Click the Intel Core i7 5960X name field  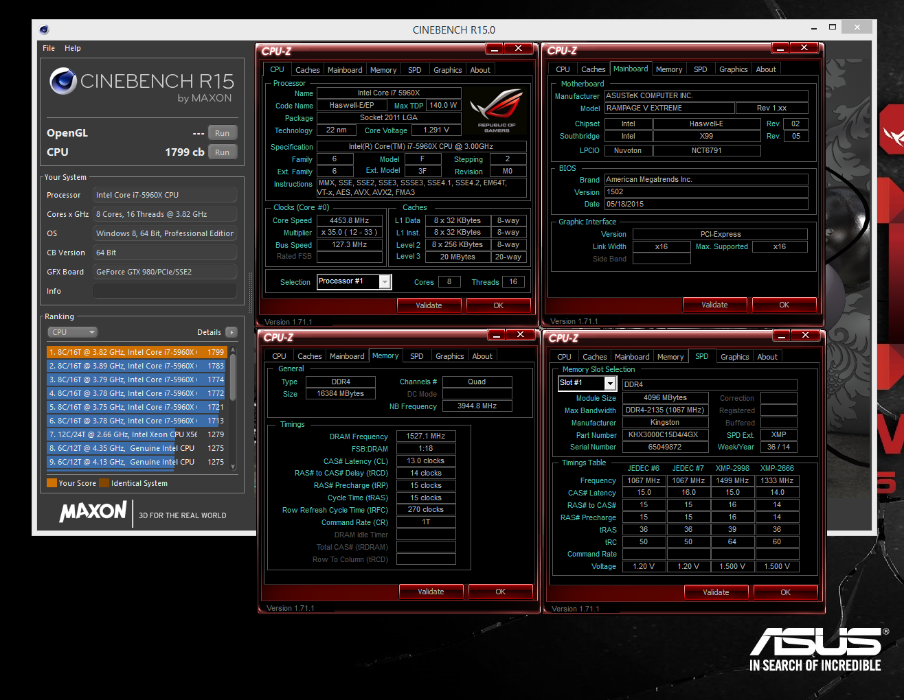(389, 93)
